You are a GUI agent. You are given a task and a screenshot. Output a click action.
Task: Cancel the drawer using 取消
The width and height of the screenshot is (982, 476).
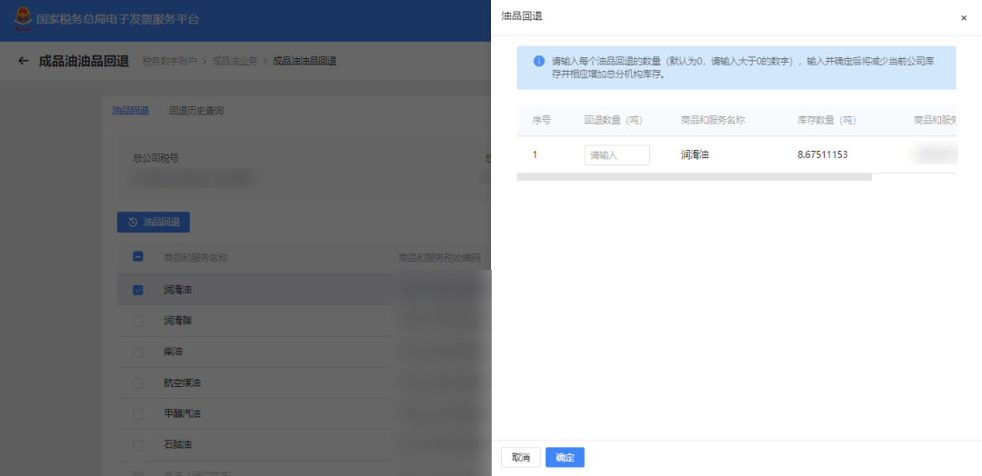tap(521, 457)
